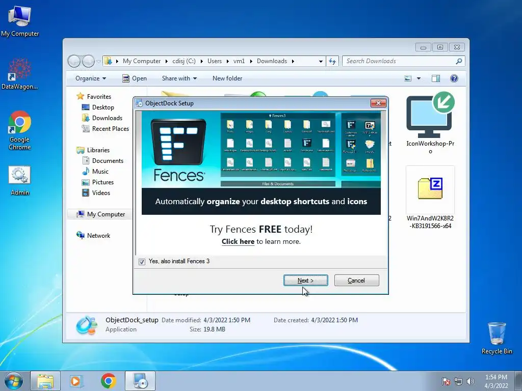Open the My Computer desktop icon
The height and width of the screenshot is (391, 522).
pos(20,21)
